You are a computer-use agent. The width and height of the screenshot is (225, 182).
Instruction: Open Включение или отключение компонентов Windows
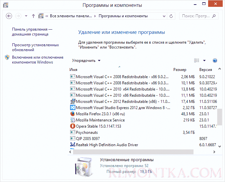(x=38, y=60)
